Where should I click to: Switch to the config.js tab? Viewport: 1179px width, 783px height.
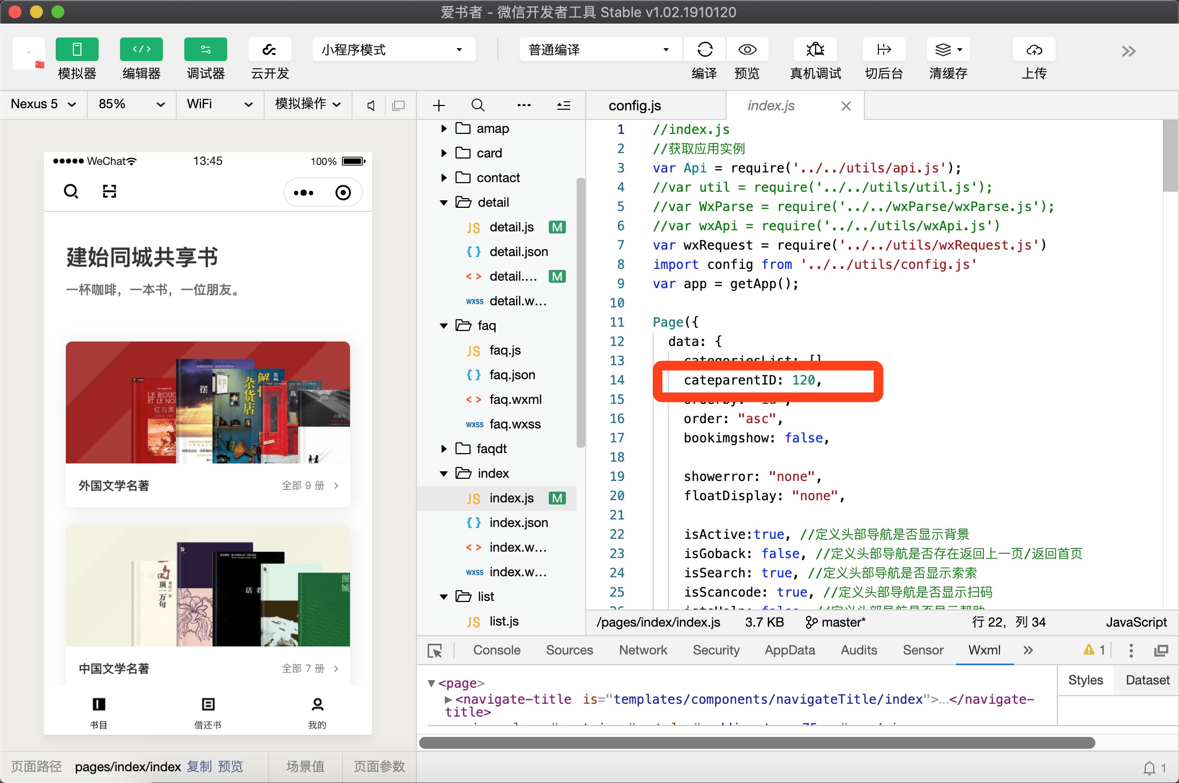(x=635, y=106)
